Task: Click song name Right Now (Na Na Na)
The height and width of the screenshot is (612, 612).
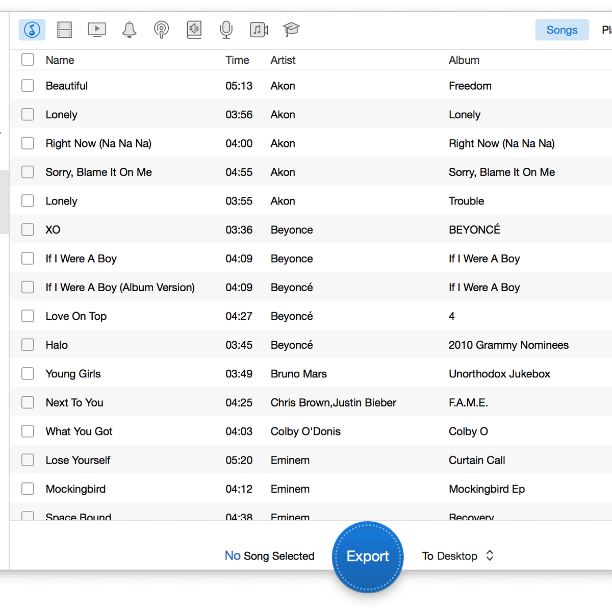Action: tap(98, 143)
